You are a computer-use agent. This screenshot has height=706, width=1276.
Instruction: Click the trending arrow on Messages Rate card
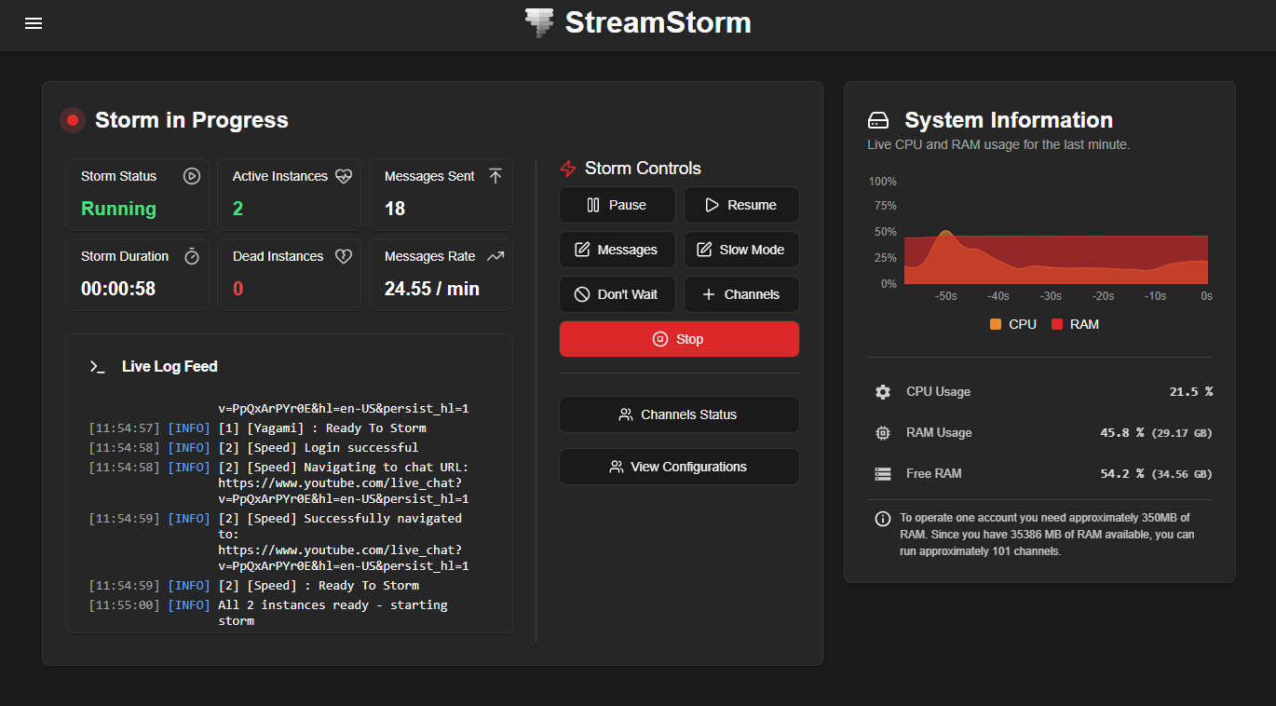(495, 256)
